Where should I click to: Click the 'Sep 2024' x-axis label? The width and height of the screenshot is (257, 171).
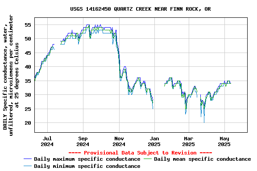(83, 142)
